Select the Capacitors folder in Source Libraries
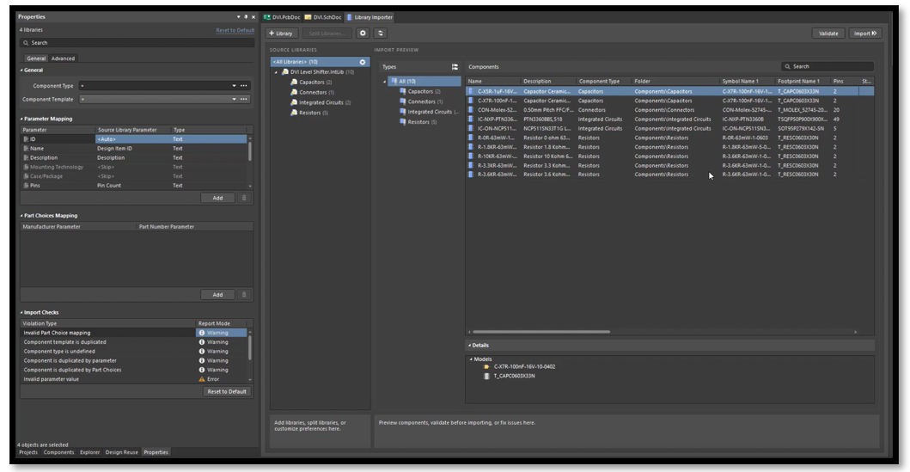The image size is (910, 472). (311, 82)
